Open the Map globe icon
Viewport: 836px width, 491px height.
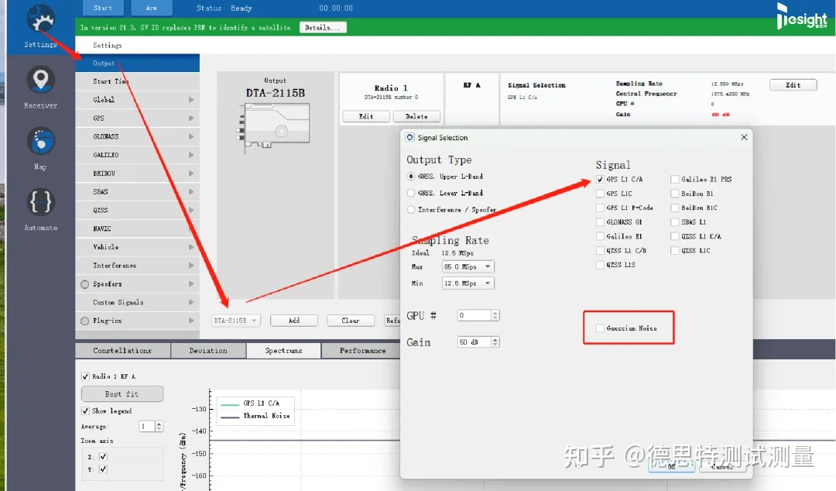[40, 142]
